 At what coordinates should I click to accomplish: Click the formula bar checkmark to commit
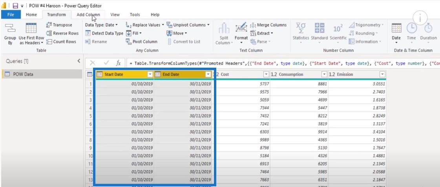(106, 63)
